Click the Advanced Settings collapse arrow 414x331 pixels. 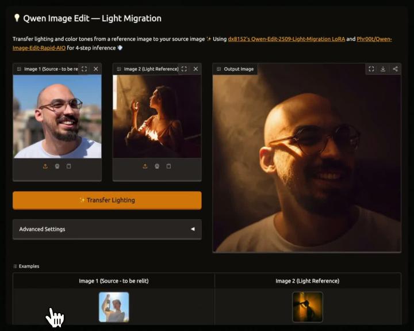tap(193, 229)
